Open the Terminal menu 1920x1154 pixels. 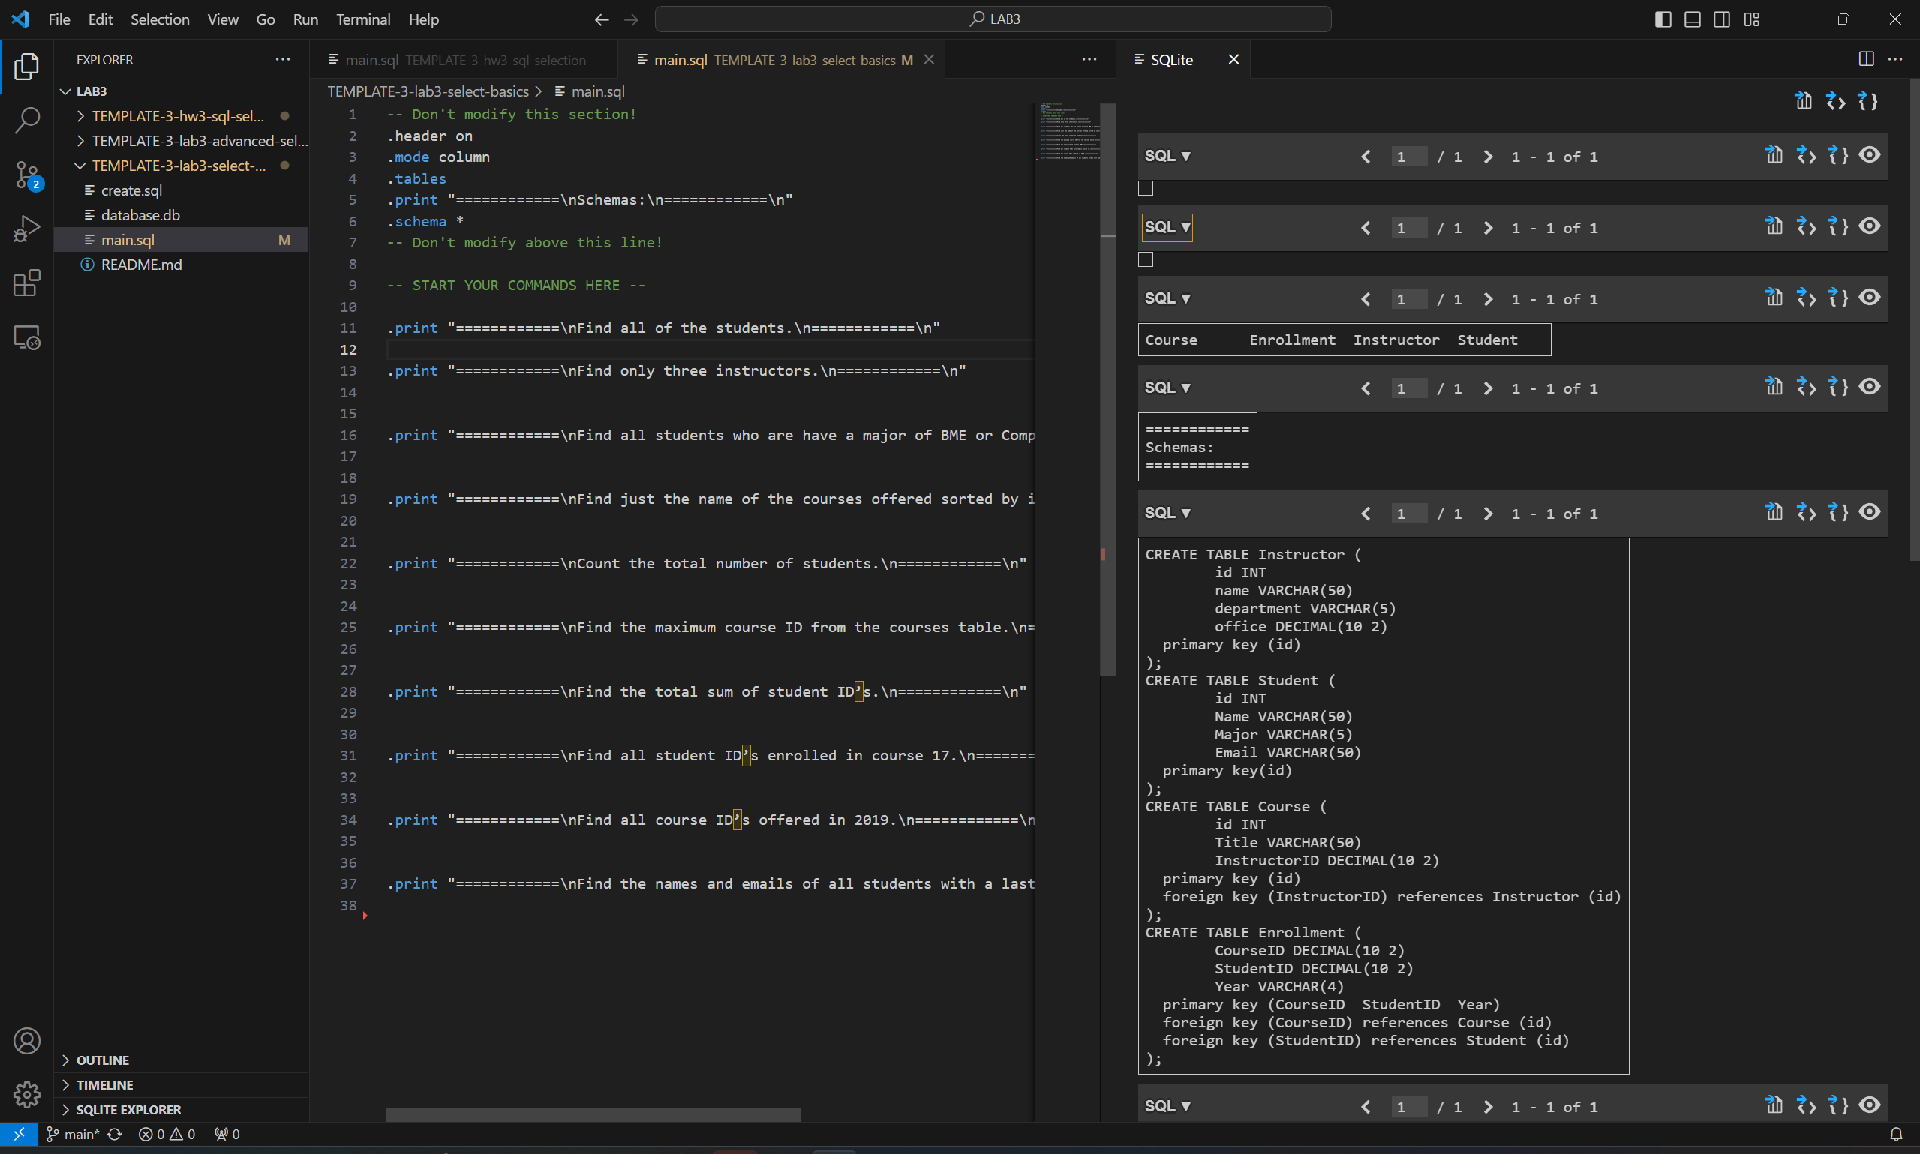click(362, 19)
